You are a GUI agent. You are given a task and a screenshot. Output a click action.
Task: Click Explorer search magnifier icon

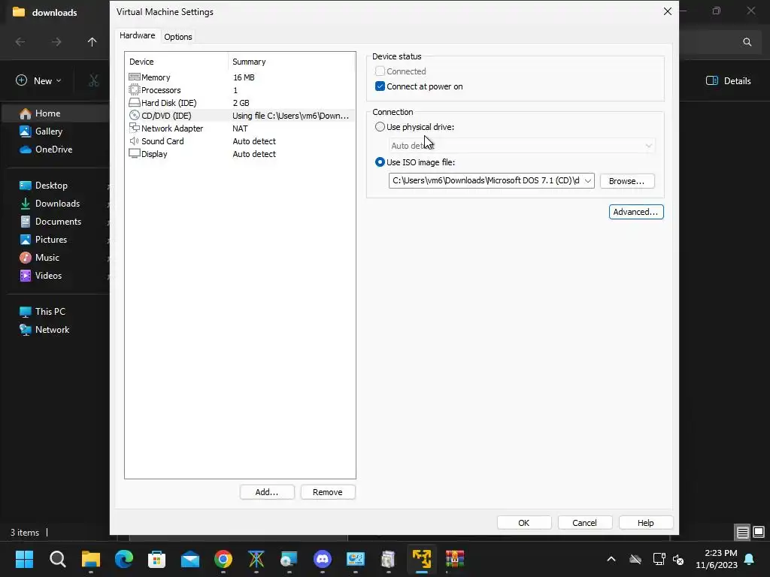pyautogui.click(x=747, y=42)
